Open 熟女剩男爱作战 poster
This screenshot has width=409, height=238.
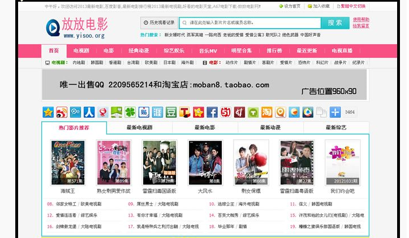pos(114,163)
